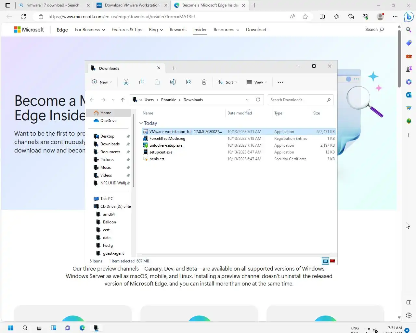The image size is (416, 333).
Task: Select OneDrive in Explorer navigation pane
Action: [x=108, y=121]
